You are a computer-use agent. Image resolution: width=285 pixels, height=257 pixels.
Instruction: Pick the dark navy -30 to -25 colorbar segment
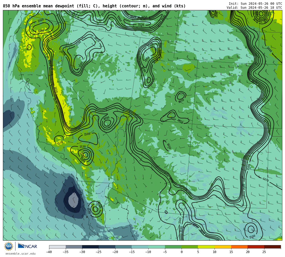click(x=91, y=247)
